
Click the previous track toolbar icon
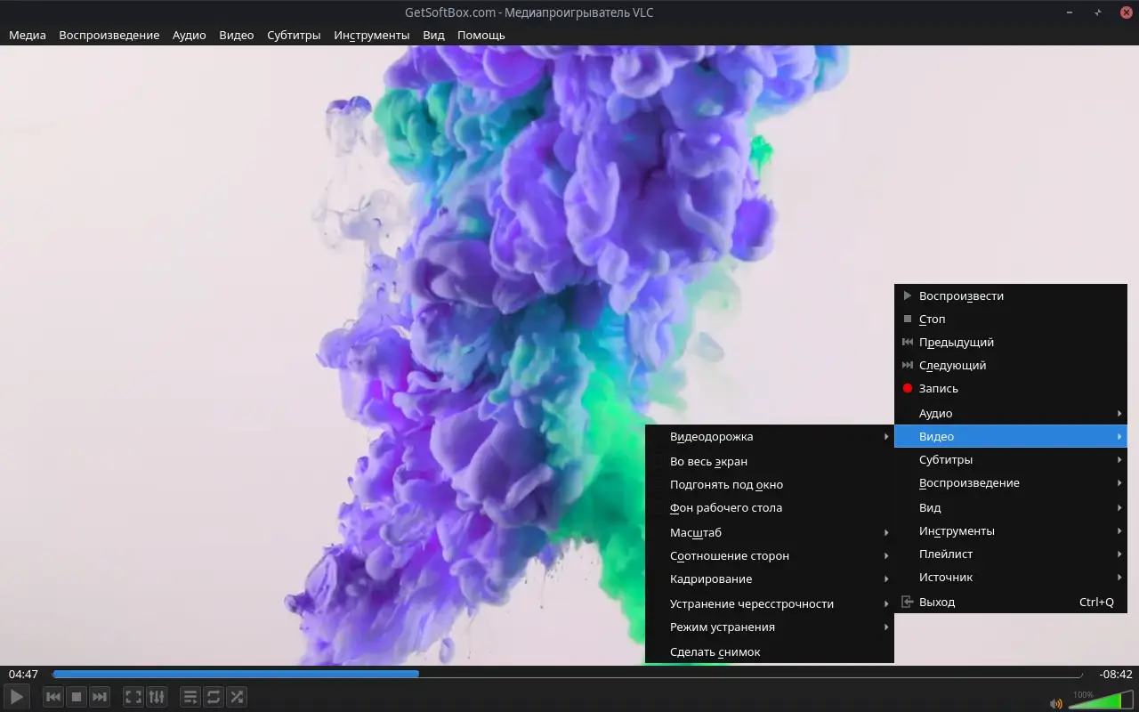click(53, 697)
